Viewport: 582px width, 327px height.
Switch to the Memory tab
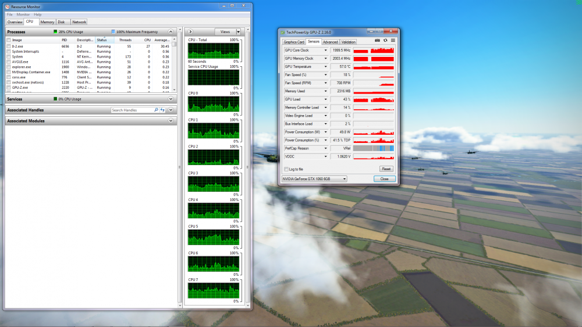coord(47,22)
